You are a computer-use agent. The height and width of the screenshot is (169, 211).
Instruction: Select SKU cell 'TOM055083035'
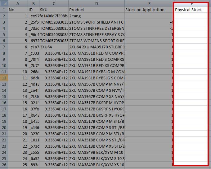coord(54,28)
